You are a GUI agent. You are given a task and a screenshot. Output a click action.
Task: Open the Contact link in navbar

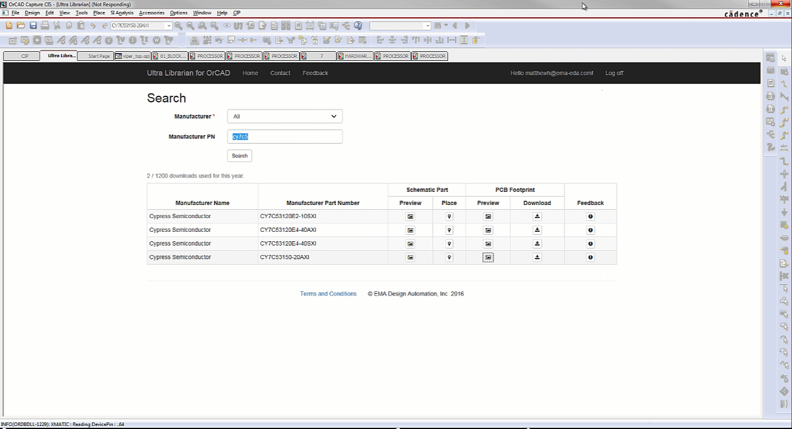click(280, 73)
